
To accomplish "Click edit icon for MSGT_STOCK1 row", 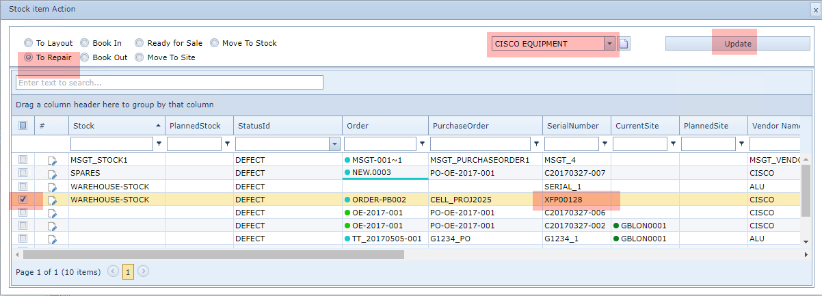I will (53, 160).
